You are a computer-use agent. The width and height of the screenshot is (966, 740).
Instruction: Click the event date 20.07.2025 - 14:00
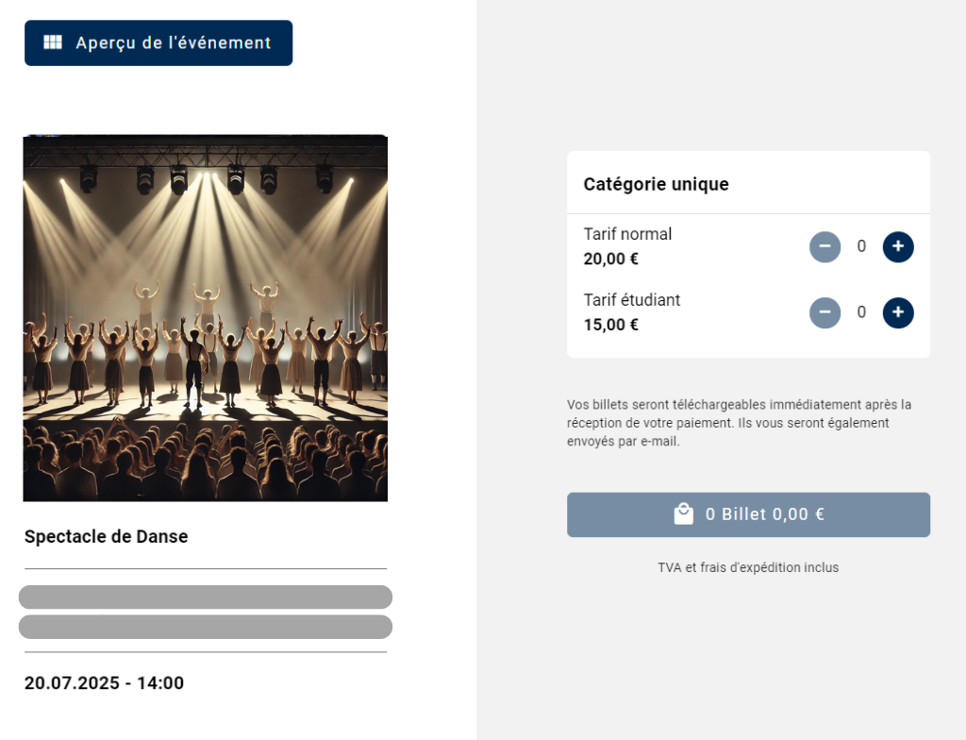(105, 683)
